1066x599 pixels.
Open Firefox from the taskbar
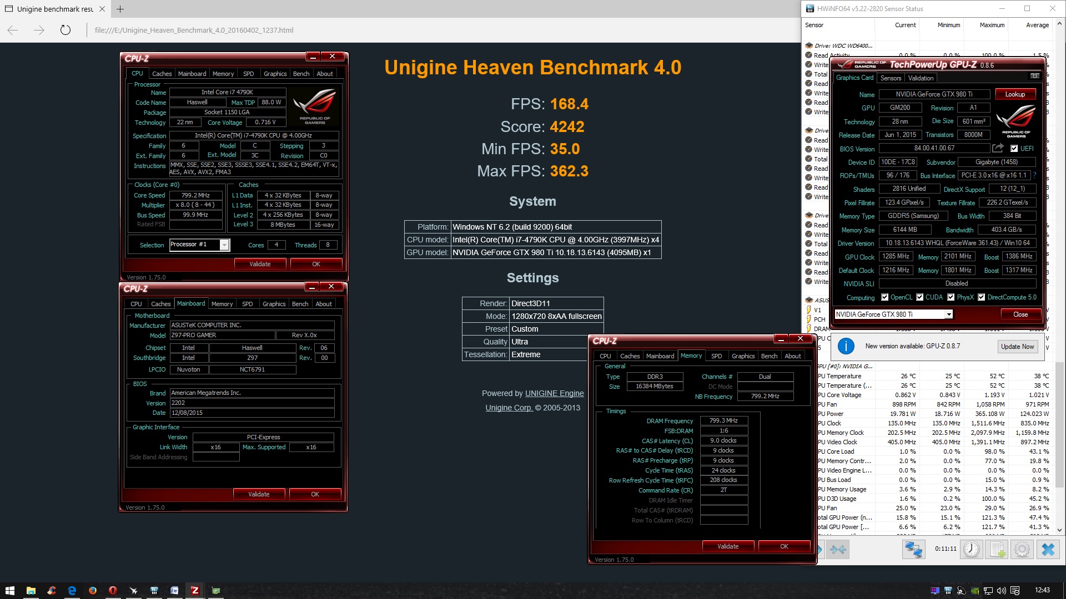pos(92,591)
